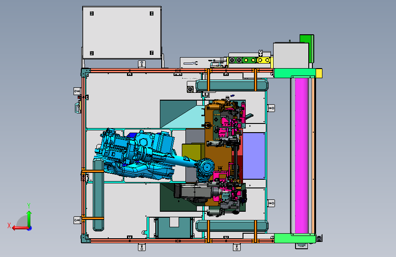
Task: Select the circular robot wrist joint
Action: point(207,167)
